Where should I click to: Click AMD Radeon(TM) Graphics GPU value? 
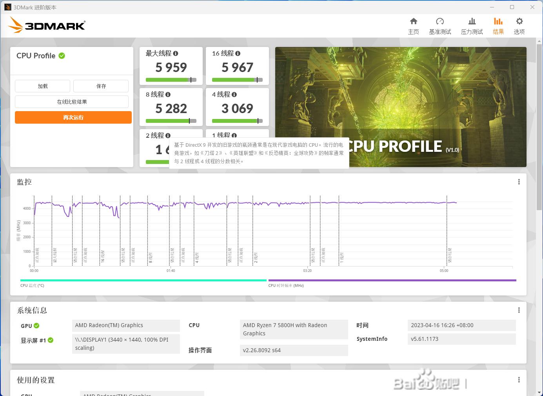click(x=126, y=326)
